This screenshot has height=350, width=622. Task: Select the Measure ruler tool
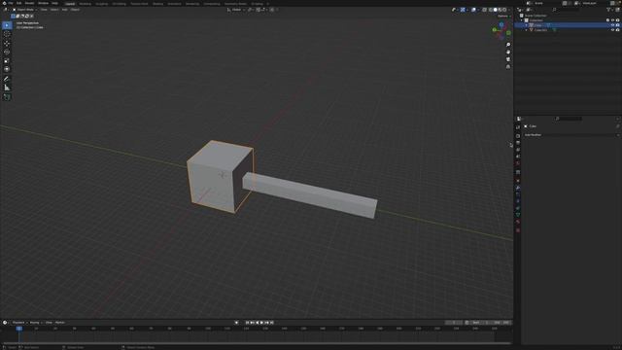pyautogui.click(x=7, y=87)
